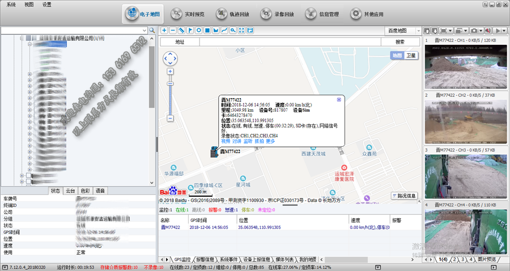The height and width of the screenshot is (271, 510).
Task: Click the fullscreen map toolbar icon
Action: point(241,30)
